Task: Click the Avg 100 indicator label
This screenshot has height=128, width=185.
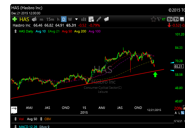Action: 94,31
